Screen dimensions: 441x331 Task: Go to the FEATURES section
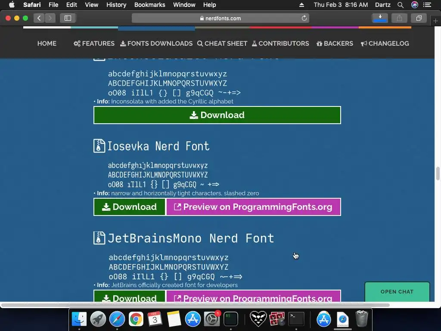point(94,44)
